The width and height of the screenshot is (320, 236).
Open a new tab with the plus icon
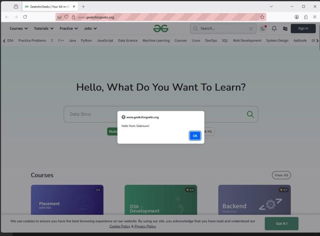(83, 7)
